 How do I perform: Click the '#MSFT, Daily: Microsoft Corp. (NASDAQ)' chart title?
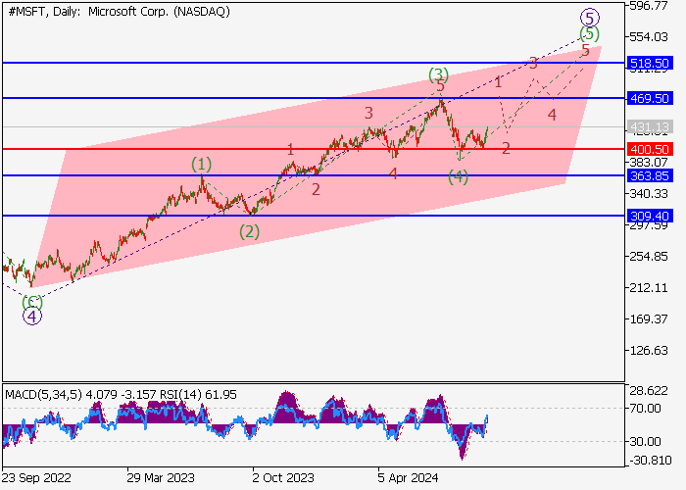click(119, 12)
